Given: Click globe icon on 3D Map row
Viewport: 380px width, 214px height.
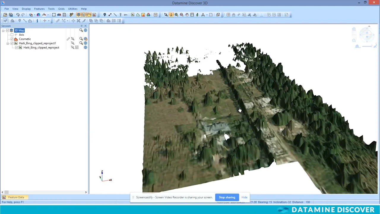Looking at the screenshot, I should (x=85, y=30).
